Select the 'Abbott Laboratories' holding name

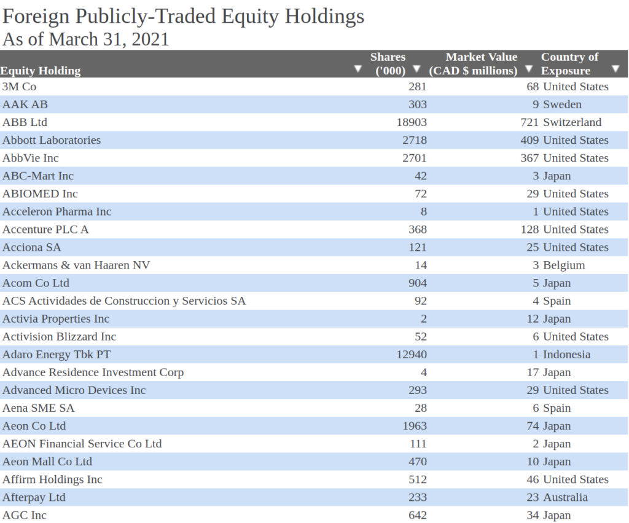[x=52, y=140]
